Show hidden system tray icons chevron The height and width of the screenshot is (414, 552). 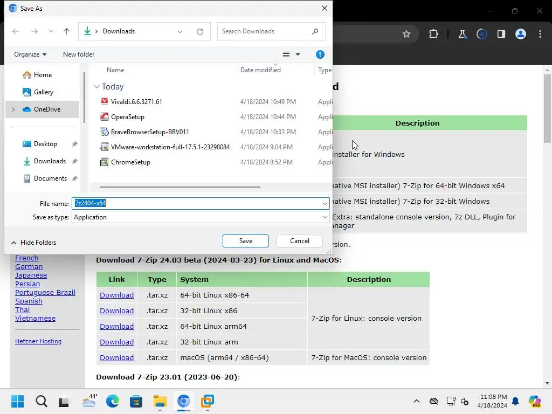417,401
